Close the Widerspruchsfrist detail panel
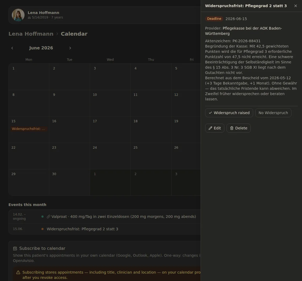Viewport: 302px width, 281px height. coord(295,6)
